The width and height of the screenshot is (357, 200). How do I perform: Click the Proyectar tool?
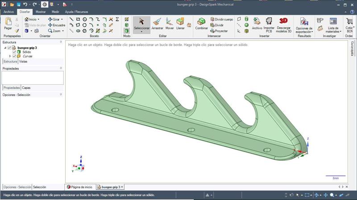219,31
